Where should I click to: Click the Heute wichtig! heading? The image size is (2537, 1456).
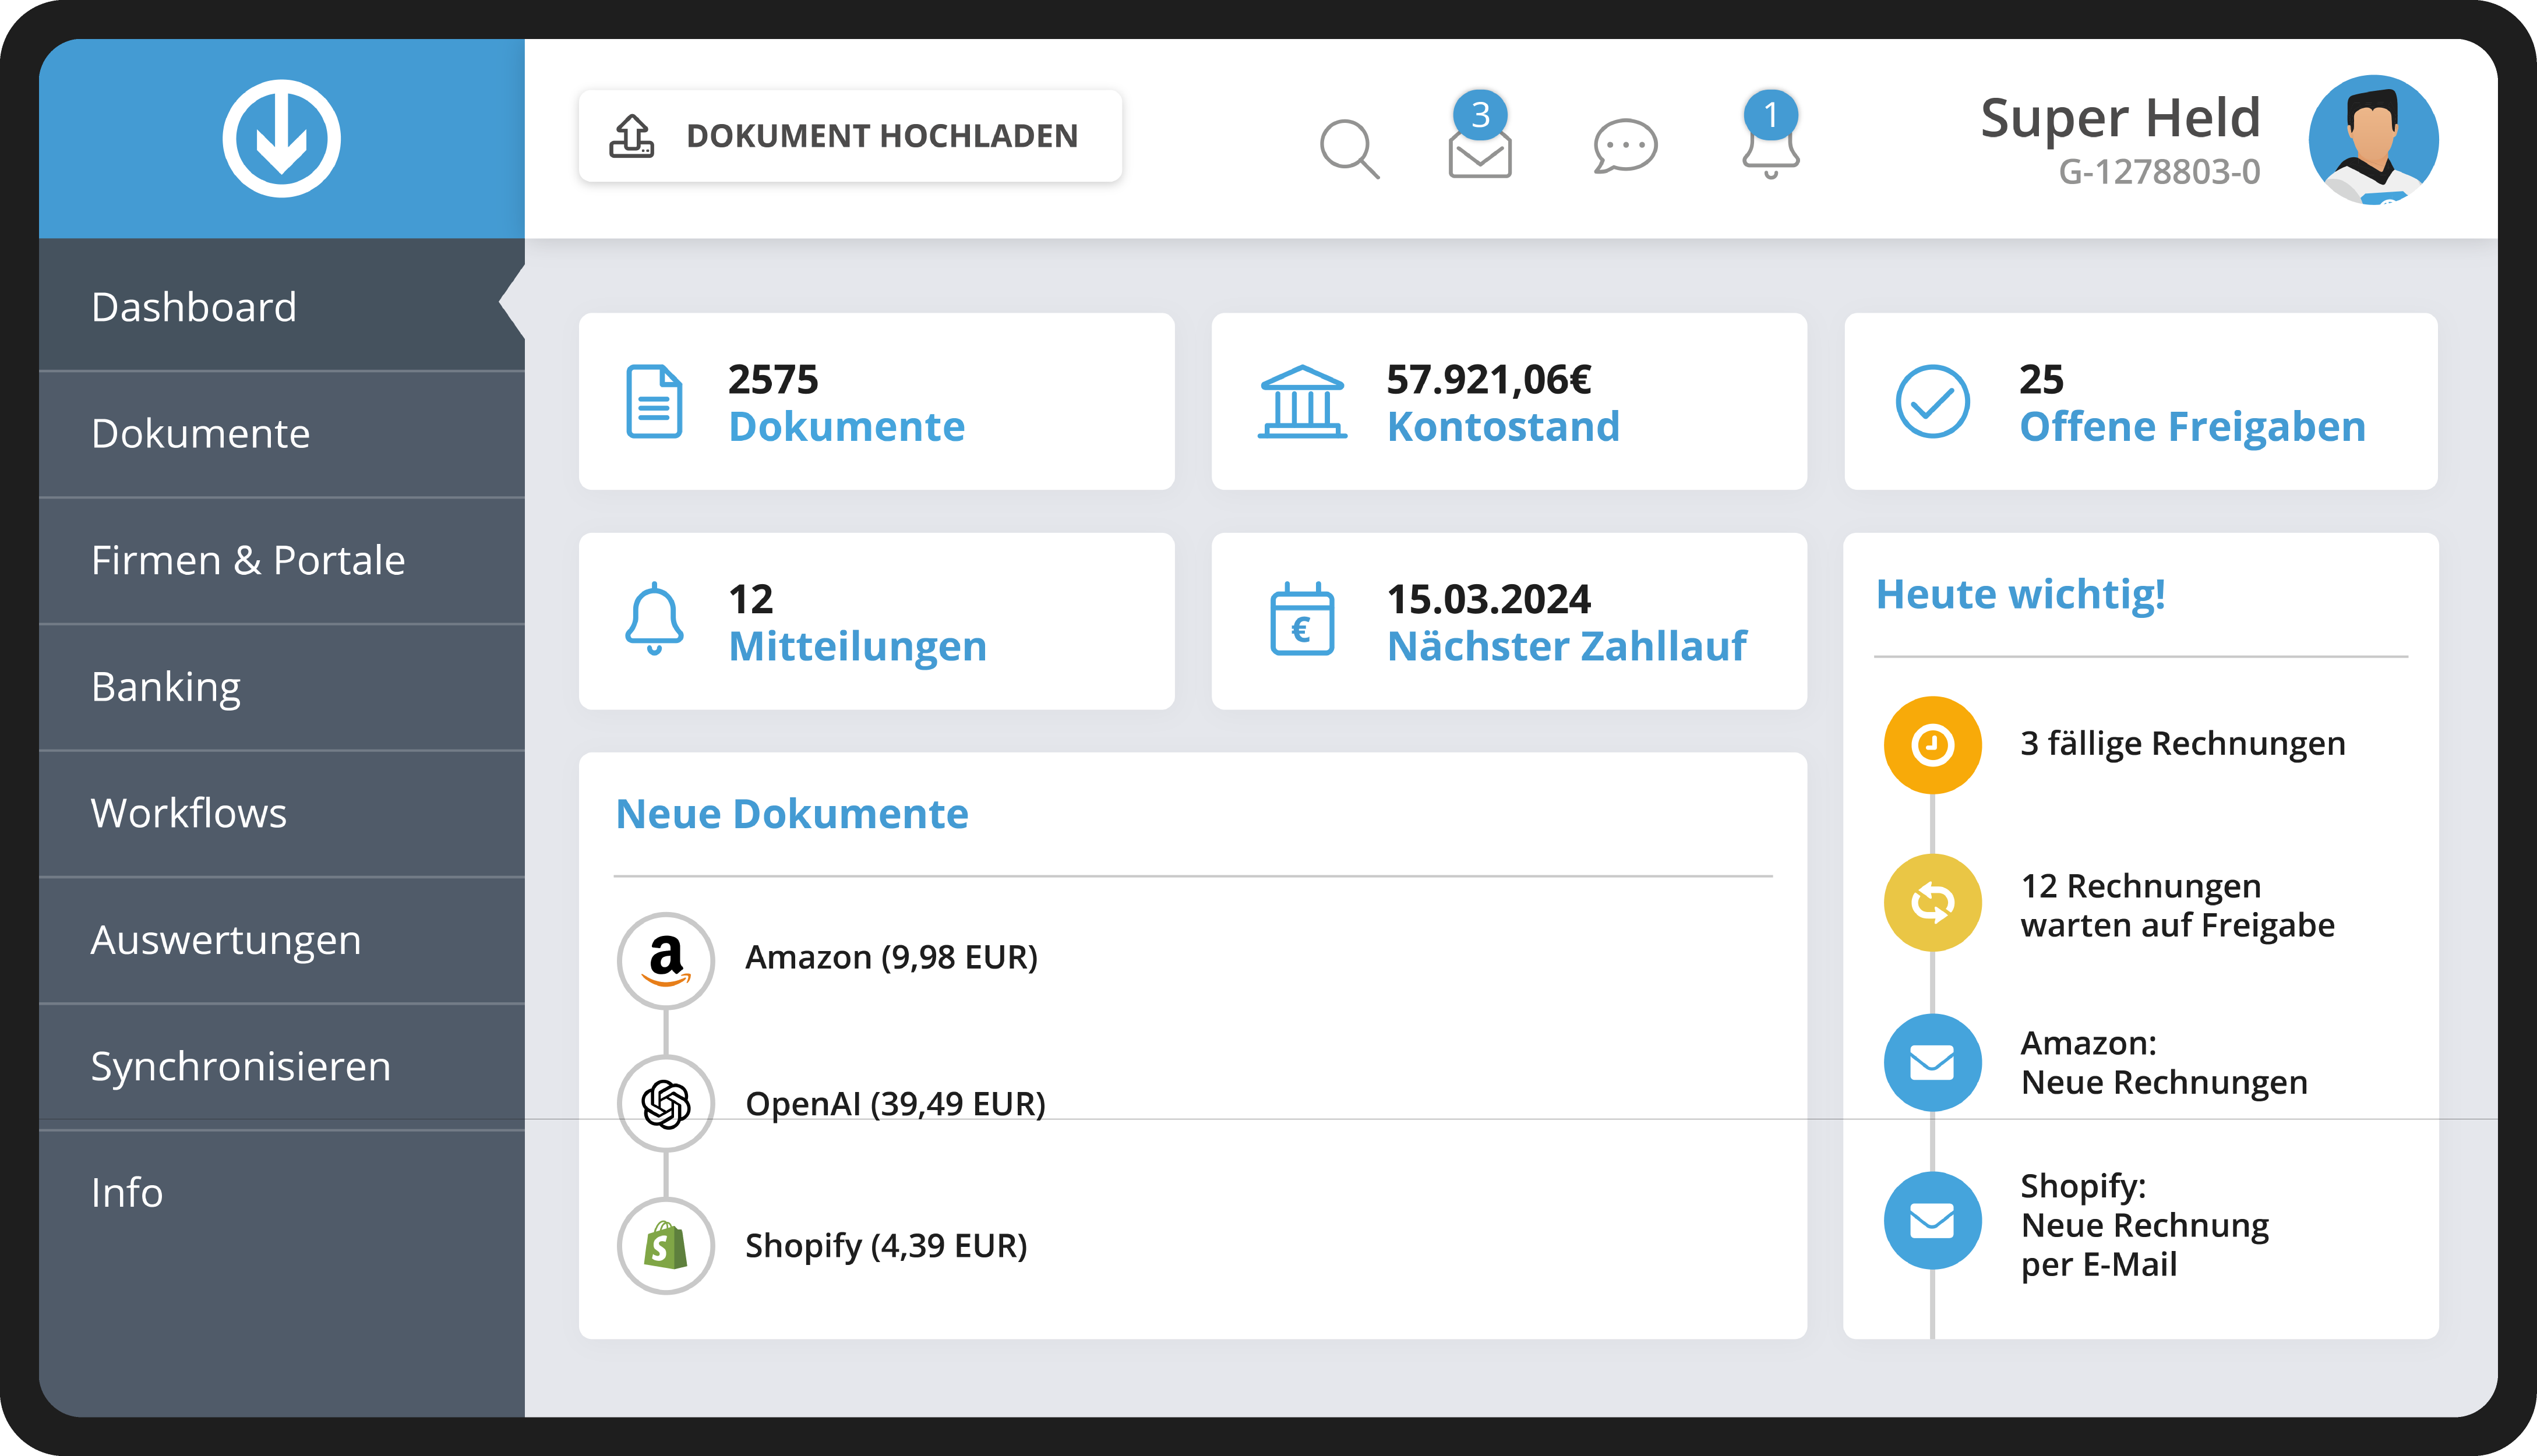tap(2020, 595)
